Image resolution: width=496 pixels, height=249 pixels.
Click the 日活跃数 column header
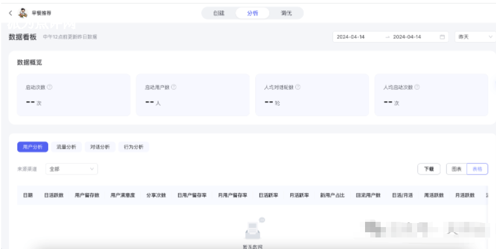(x=54, y=195)
